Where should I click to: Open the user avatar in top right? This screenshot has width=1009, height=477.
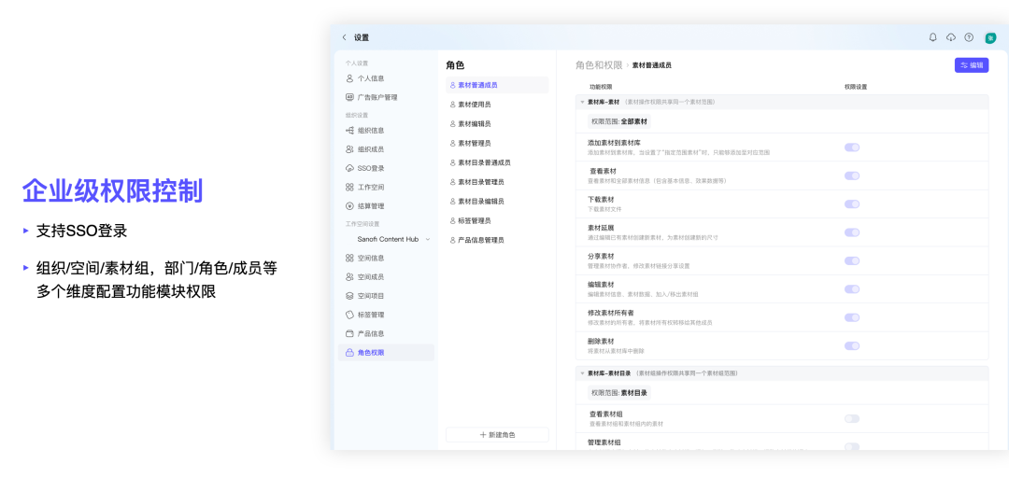tap(991, 37)
